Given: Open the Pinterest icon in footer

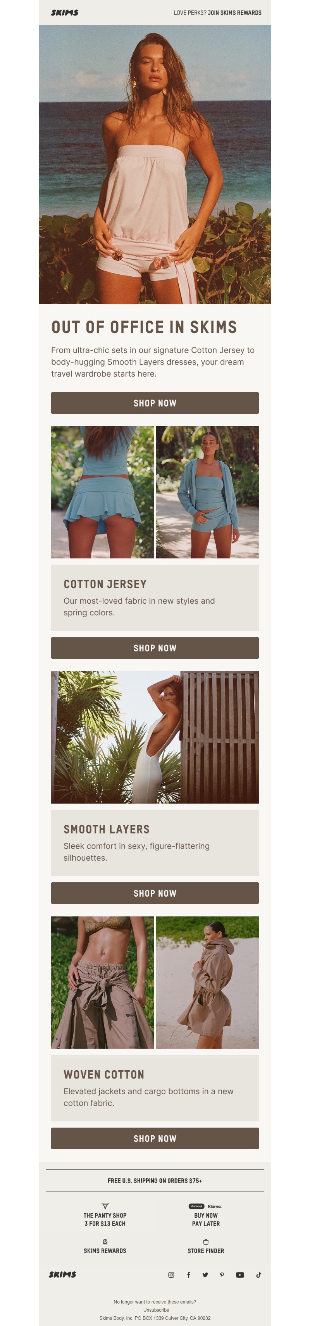Looking at the screenshot, I should tap(222, 1274).
